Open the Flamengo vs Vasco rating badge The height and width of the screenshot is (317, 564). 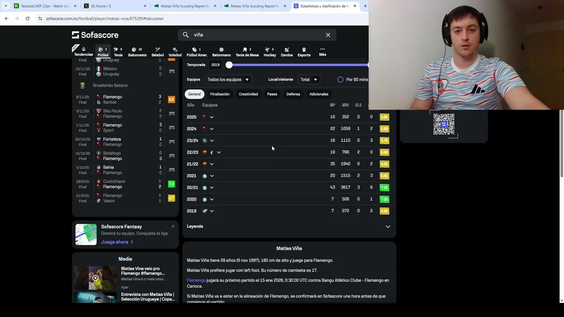[171, 198]
